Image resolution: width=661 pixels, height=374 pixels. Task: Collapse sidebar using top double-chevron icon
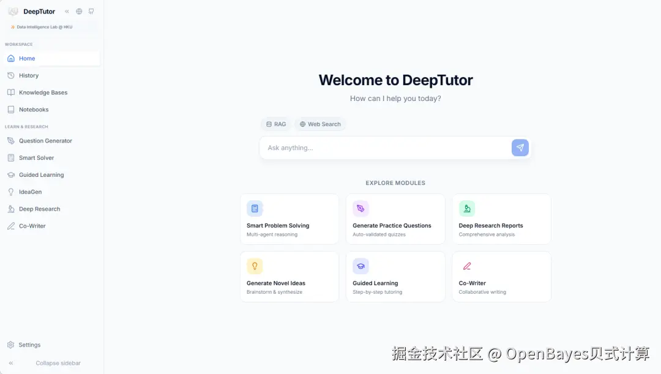[67, 12]
